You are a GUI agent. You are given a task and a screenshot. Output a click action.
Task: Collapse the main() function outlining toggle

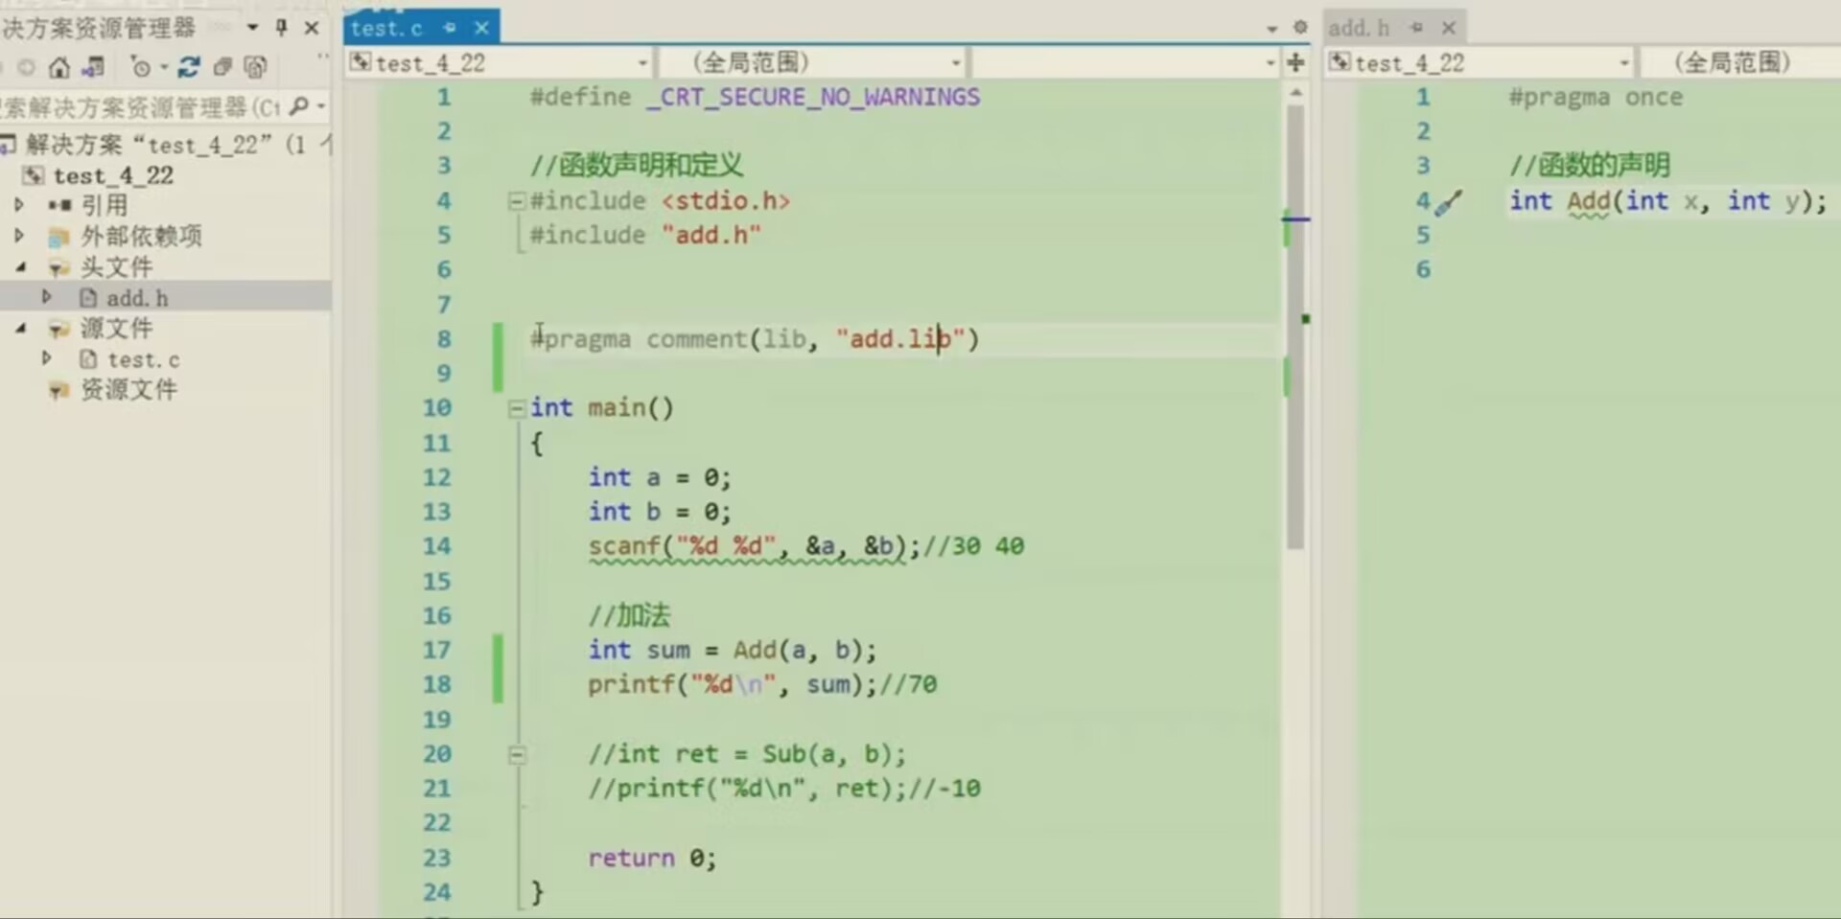click(516, 409)
